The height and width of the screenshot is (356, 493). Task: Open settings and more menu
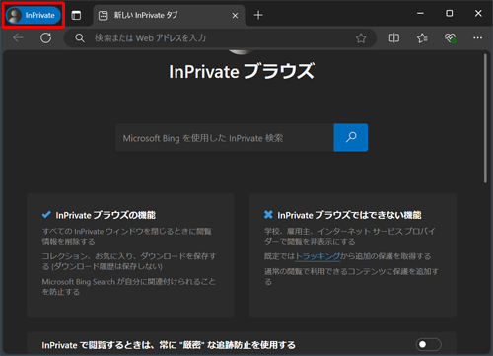[478, 38]
